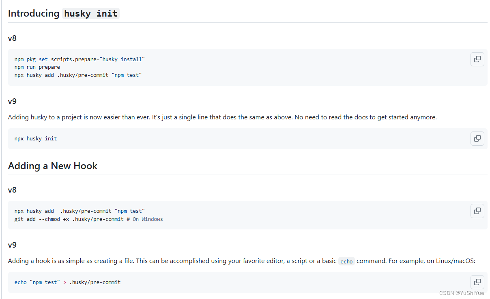
Task: Click the inline "echo" code word in paragraph
Action: (346, 261)
